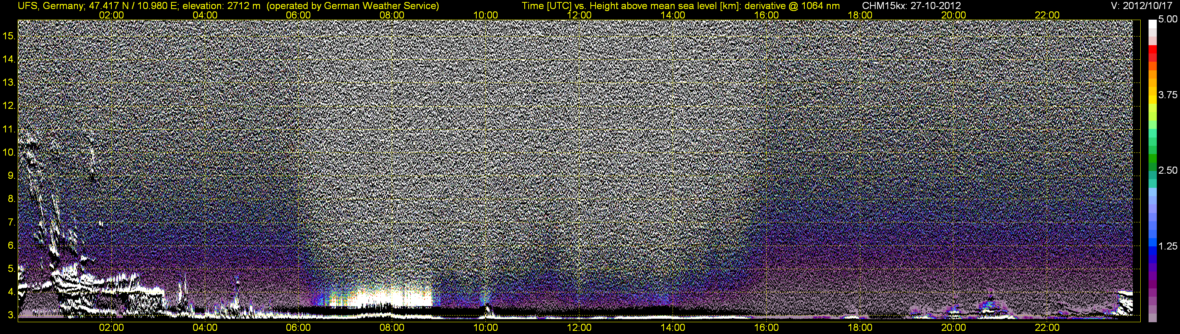Click the '1.25' color scale value
1180x334 pixels.
tap(1168, 246)
